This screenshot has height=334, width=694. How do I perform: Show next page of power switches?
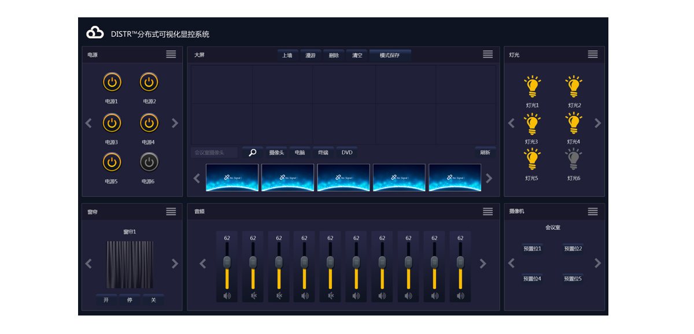(x=175, y=123)
